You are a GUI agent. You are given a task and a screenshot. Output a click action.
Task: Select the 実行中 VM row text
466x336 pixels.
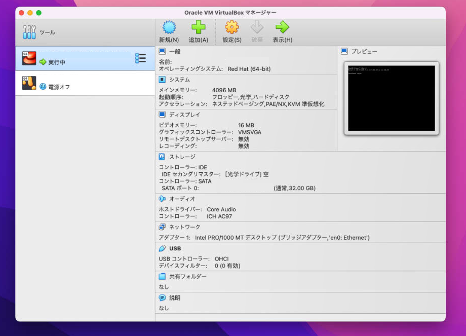tap(57, 62)
